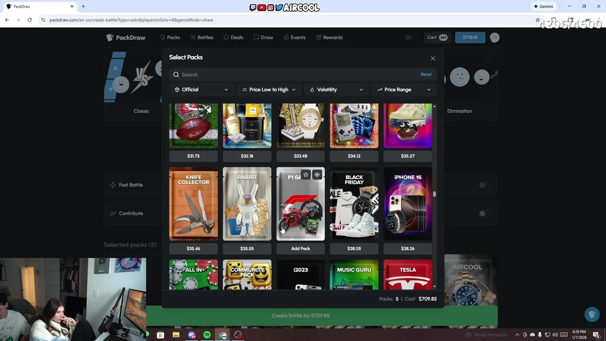This screenshot has width=606, height=341.
Task: Open the user avatar profile icon
Action: point(495,37)
